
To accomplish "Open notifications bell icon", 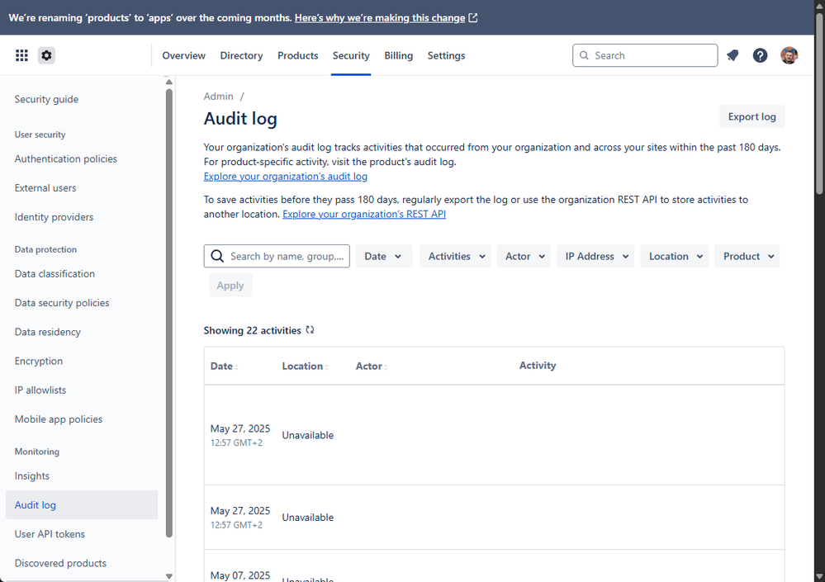I will coord(733,55).
